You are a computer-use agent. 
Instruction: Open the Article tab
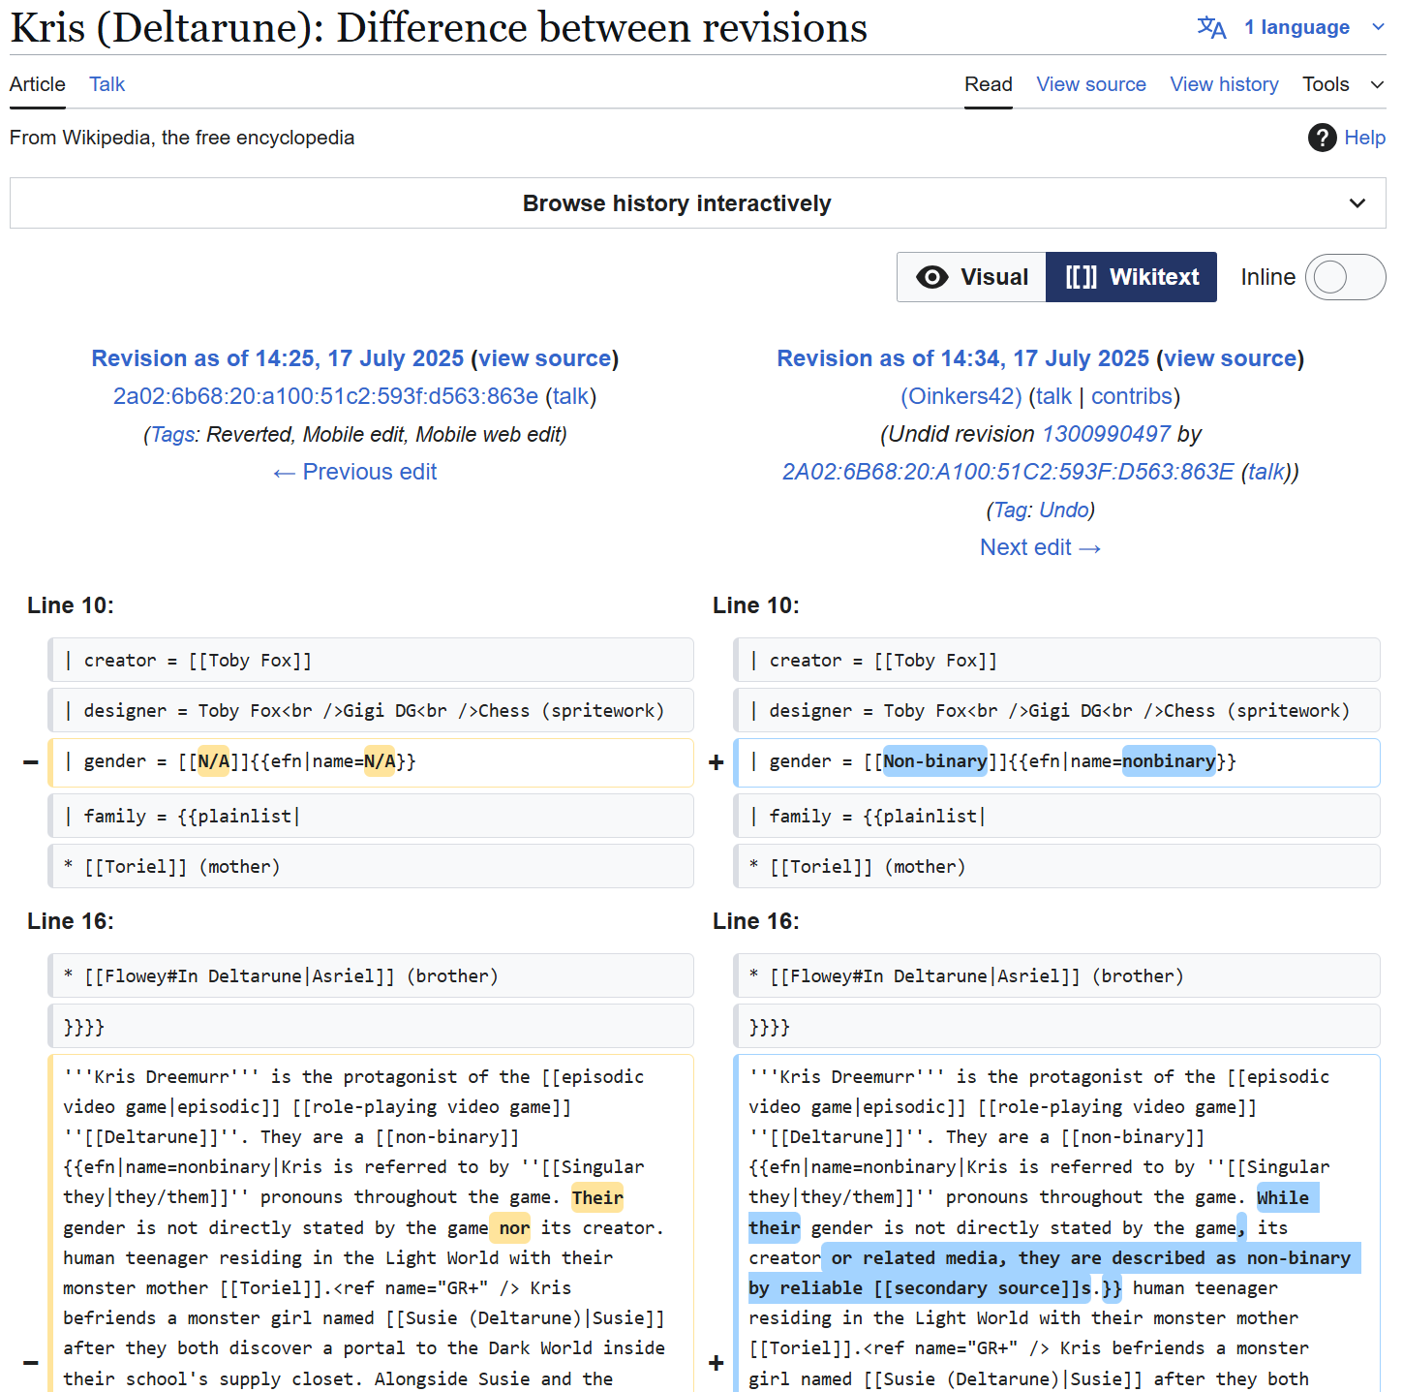click(38, 84)
